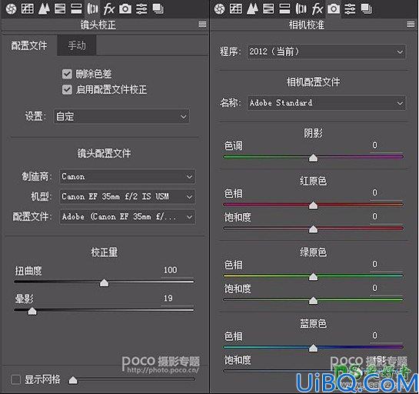Open Presets sliders icon in 相机校准 panel

350,8
